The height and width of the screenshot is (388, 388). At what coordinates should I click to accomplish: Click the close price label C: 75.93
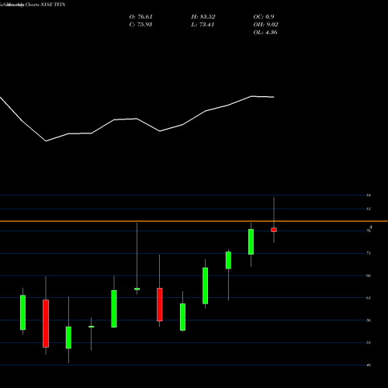point(140,25)
